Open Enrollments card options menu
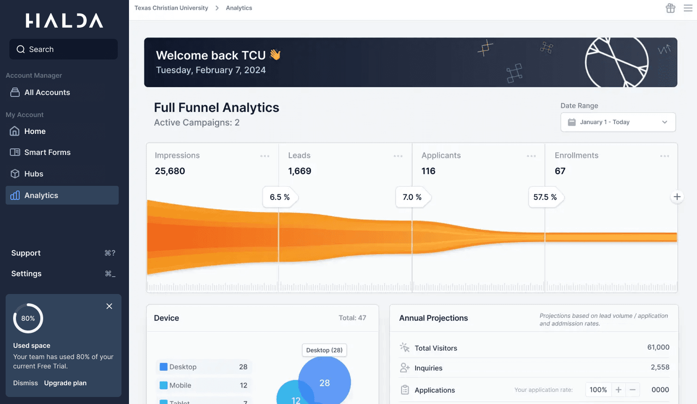697x404 pixels. (665, 156)
